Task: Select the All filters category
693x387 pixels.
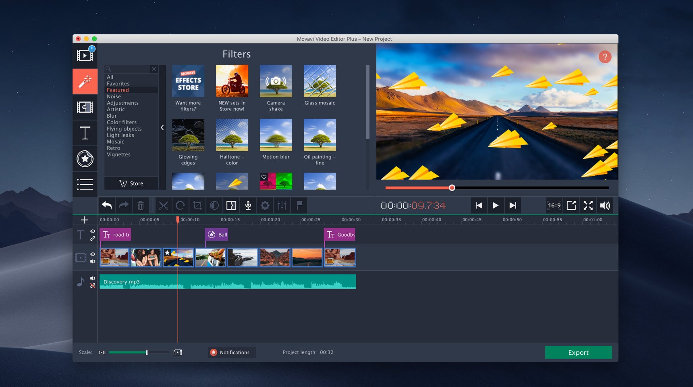Action: tap(110, 77)
